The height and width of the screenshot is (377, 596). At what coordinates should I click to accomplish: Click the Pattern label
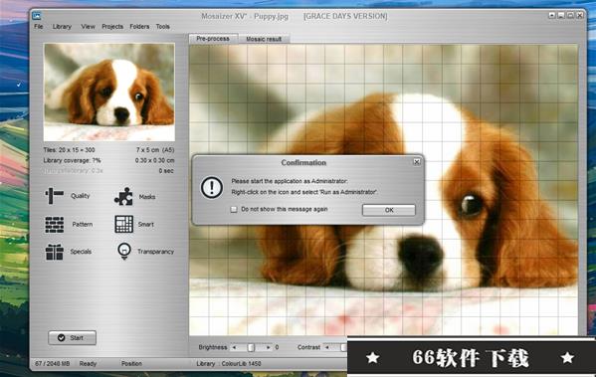tap(83, 224)
